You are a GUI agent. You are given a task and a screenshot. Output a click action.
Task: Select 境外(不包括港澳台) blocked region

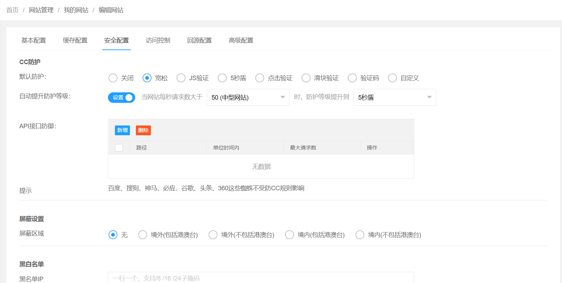[213, 235]
